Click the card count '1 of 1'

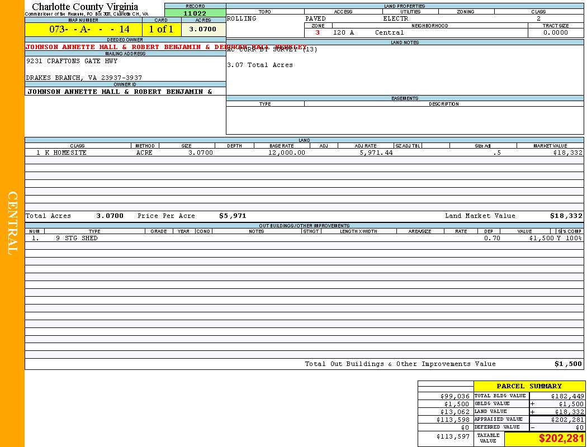point(161,30)
